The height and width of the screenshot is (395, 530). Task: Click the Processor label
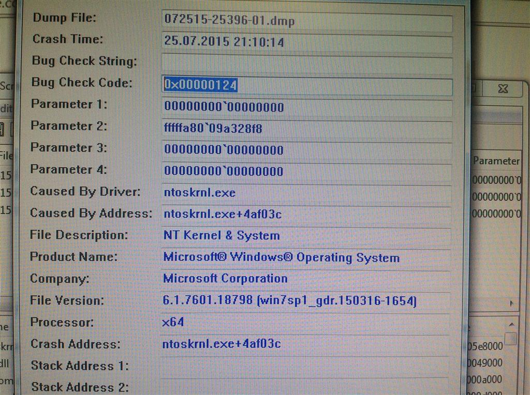point(62,322)
